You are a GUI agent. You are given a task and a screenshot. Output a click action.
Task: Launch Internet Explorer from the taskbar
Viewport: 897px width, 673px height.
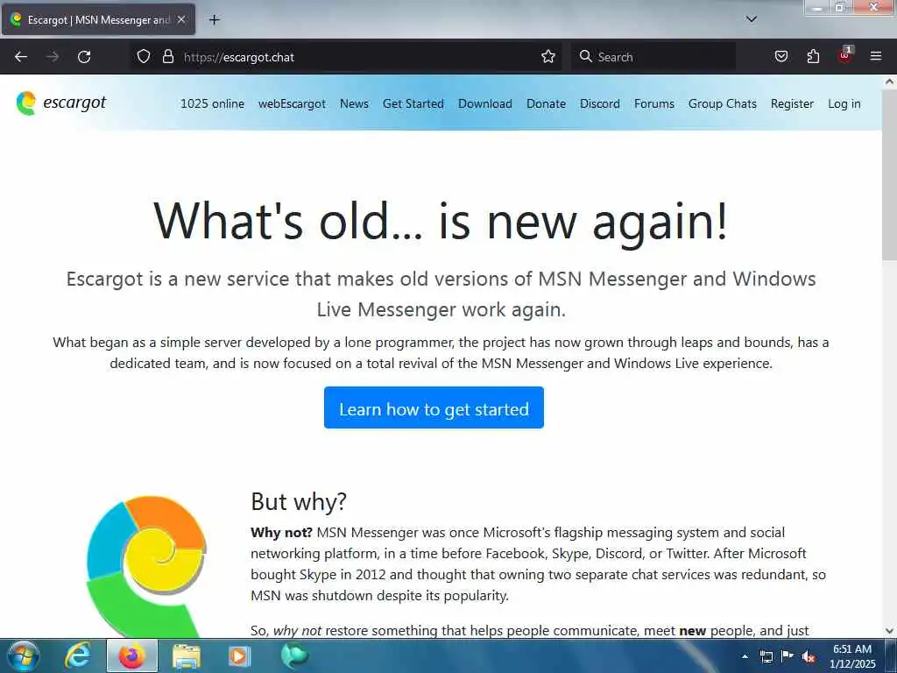[x=77, y=655]
